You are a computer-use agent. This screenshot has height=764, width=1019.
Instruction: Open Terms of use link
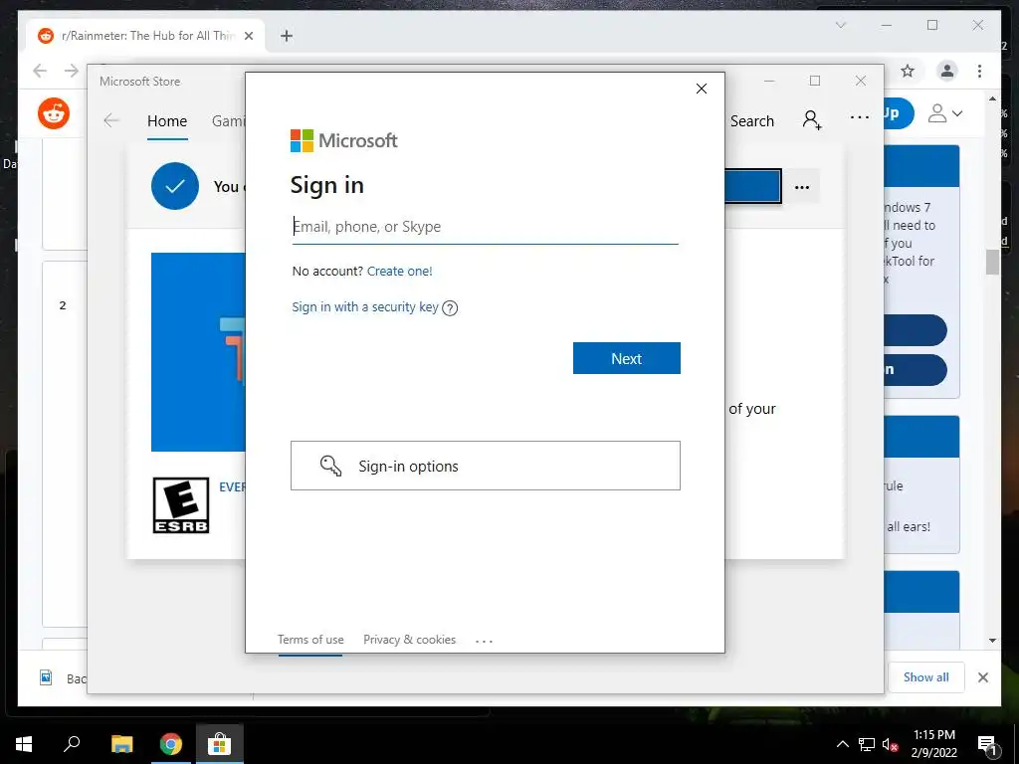310,640
